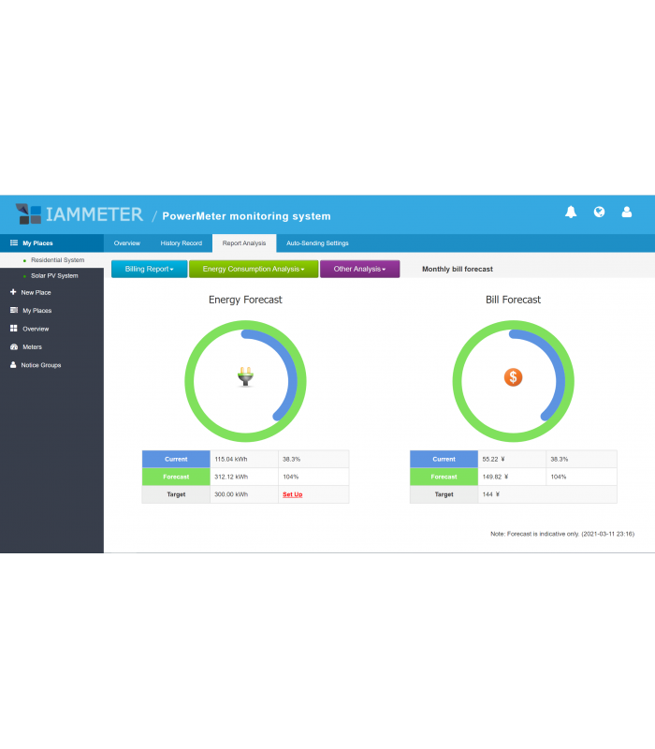Open New Place in the sidebar
Viewport: 655px width, 749px height.
36,293
